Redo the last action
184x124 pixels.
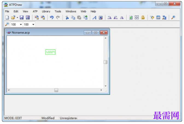point(58,17)
